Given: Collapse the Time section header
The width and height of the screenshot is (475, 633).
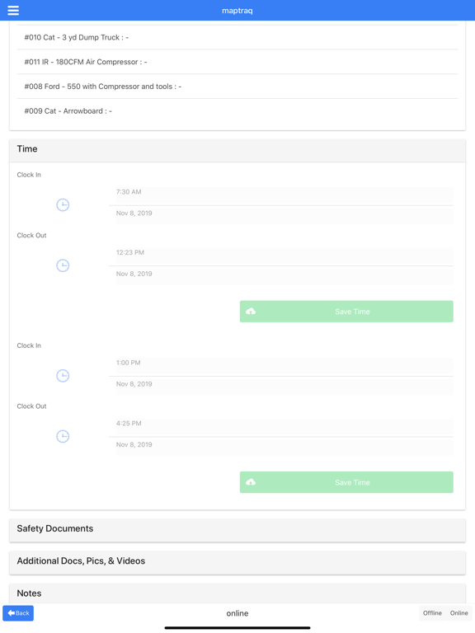Looking at the screenshot, I should click(x=237, y=149).
